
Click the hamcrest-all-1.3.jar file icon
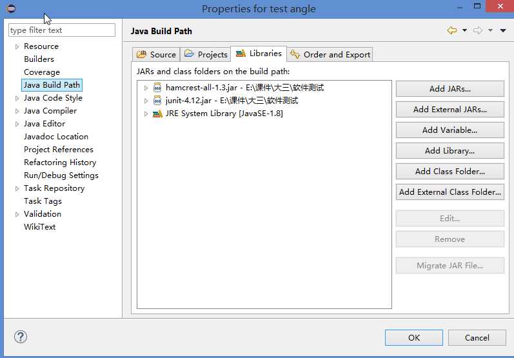tap(157, 88)
